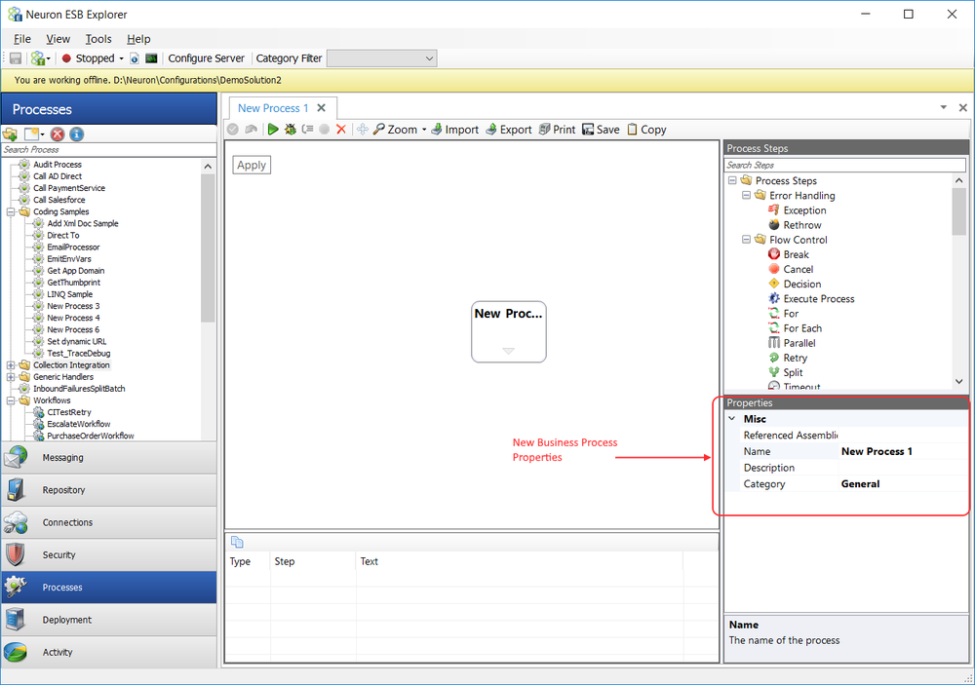The width and height of the screenshot is (975, 685).
Task: Select the PurchaseOrderWorkflow item
Action: (90, 437)
